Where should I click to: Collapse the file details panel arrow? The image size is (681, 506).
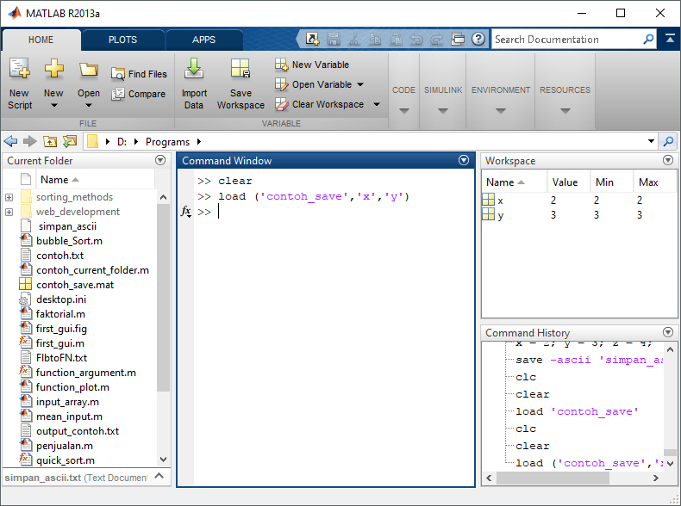(159, 476)
